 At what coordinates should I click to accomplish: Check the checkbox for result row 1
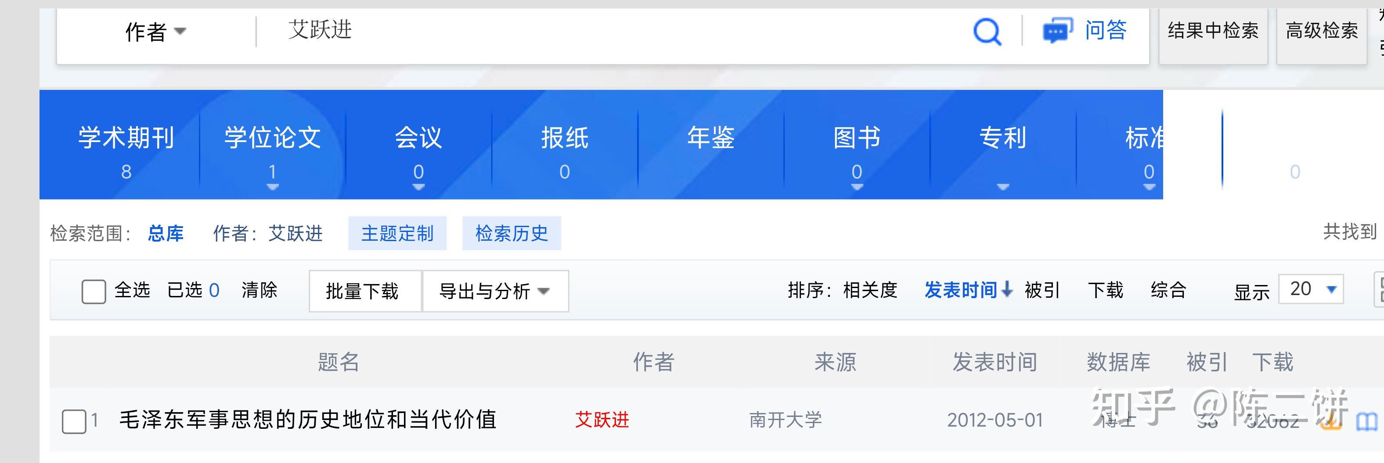click(74, 421)
